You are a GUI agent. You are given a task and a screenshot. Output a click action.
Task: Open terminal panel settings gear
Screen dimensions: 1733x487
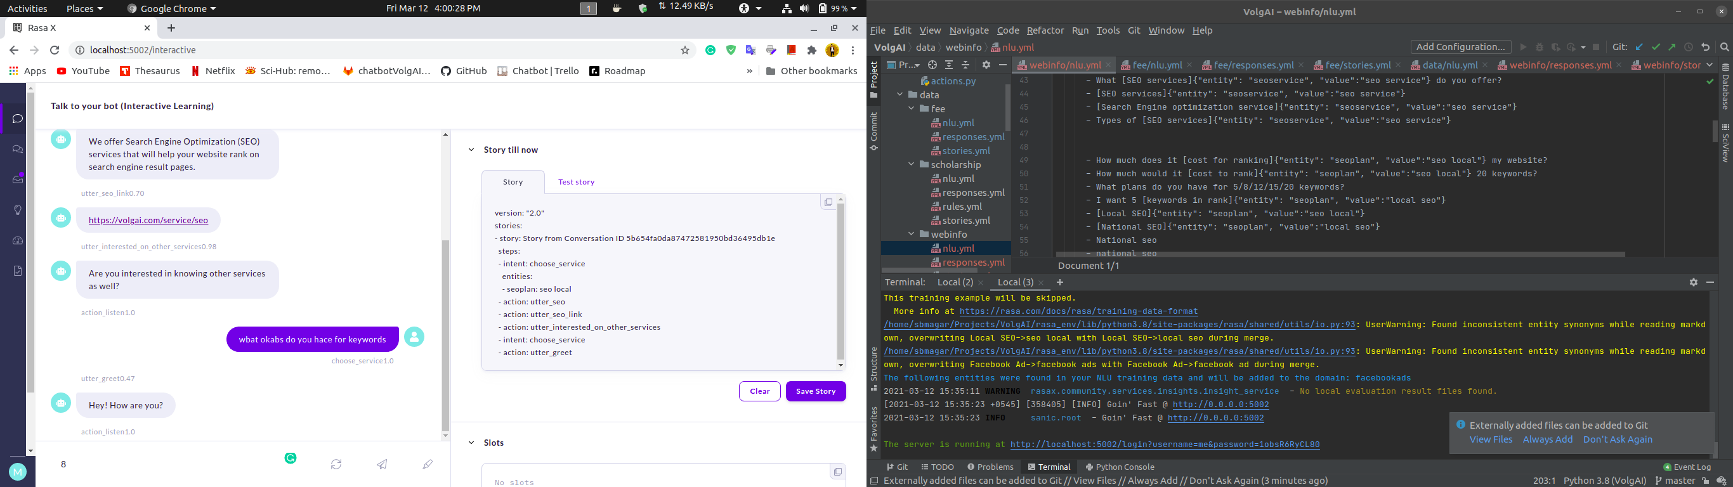coord(1693,283)
